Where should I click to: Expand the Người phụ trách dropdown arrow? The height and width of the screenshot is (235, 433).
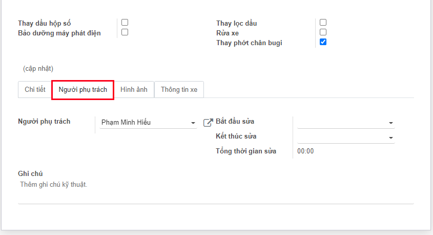coord(193,123)
